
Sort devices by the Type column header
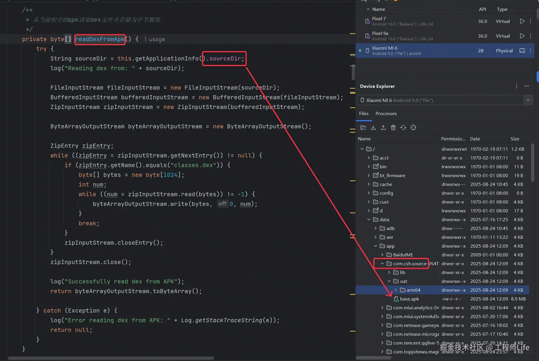coord(502,9)
